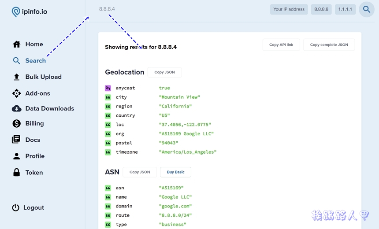Click the Home house icon
379x229 pixels.
coord(17,44)
